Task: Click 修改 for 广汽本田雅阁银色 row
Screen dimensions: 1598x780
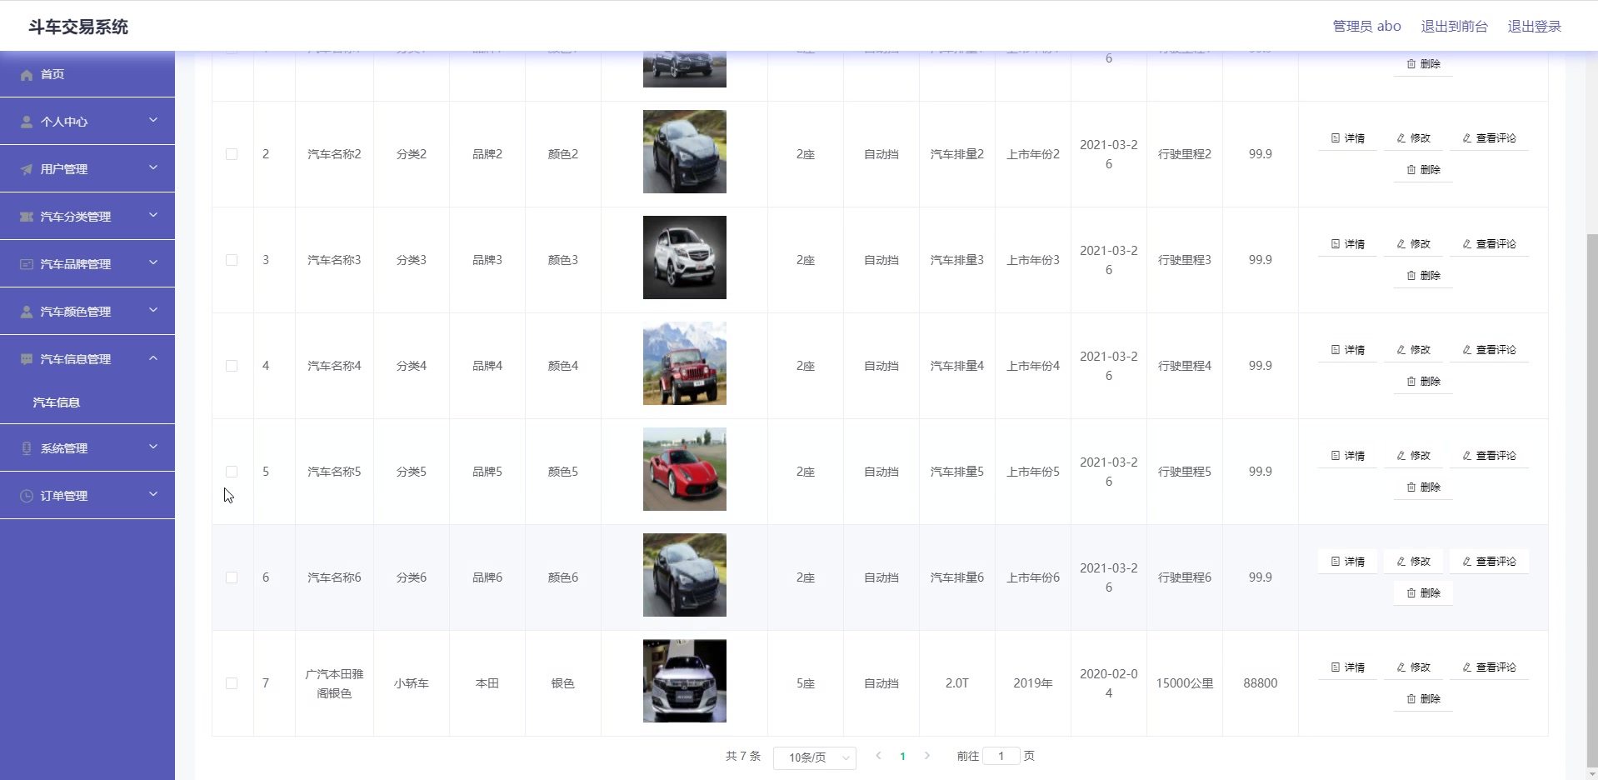Action: click(x=1413, y=667)
